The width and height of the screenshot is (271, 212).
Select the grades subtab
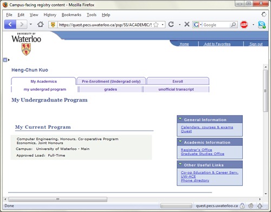pyautogui.click(x=111, y=89)
